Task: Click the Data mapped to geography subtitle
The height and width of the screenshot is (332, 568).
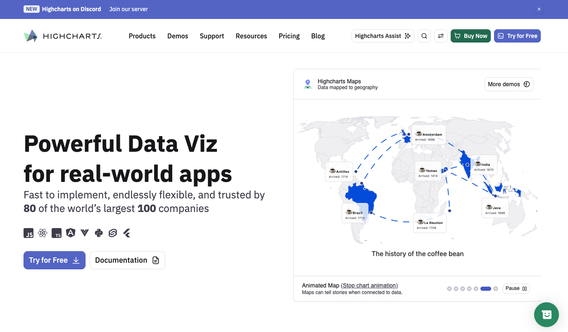Action: (x=348, y=87)
